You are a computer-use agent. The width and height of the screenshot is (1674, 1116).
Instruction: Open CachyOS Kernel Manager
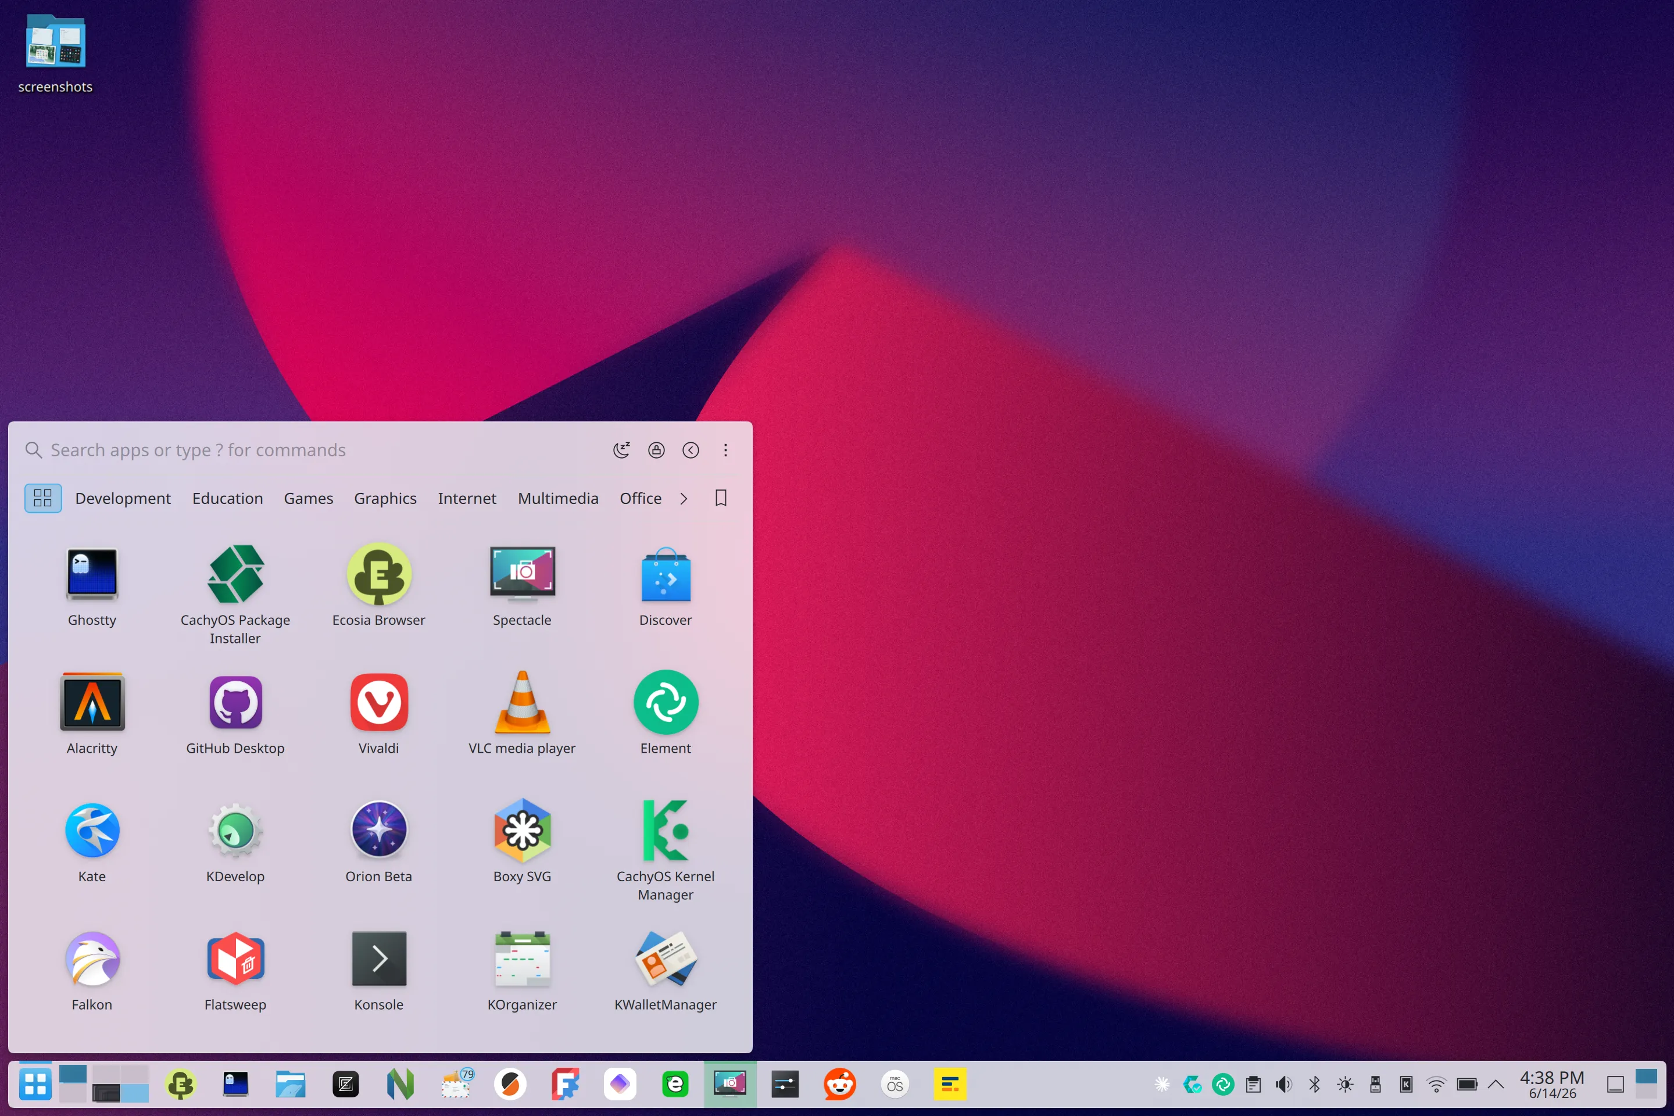tap(666, 851)
